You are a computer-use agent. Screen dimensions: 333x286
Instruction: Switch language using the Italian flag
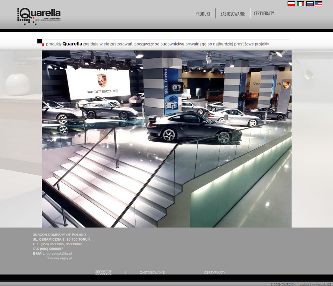(301, 4)
